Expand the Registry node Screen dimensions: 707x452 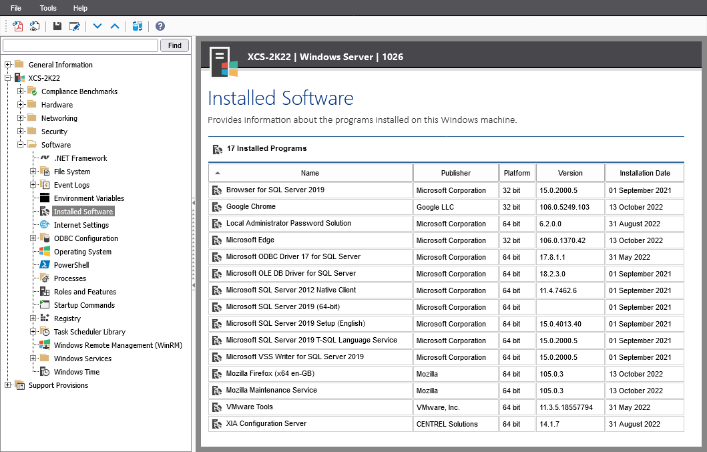pos(33,318)
